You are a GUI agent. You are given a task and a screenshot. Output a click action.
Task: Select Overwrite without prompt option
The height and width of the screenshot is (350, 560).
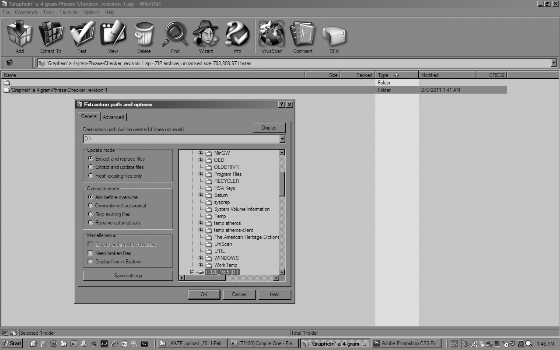click(91, 206)
